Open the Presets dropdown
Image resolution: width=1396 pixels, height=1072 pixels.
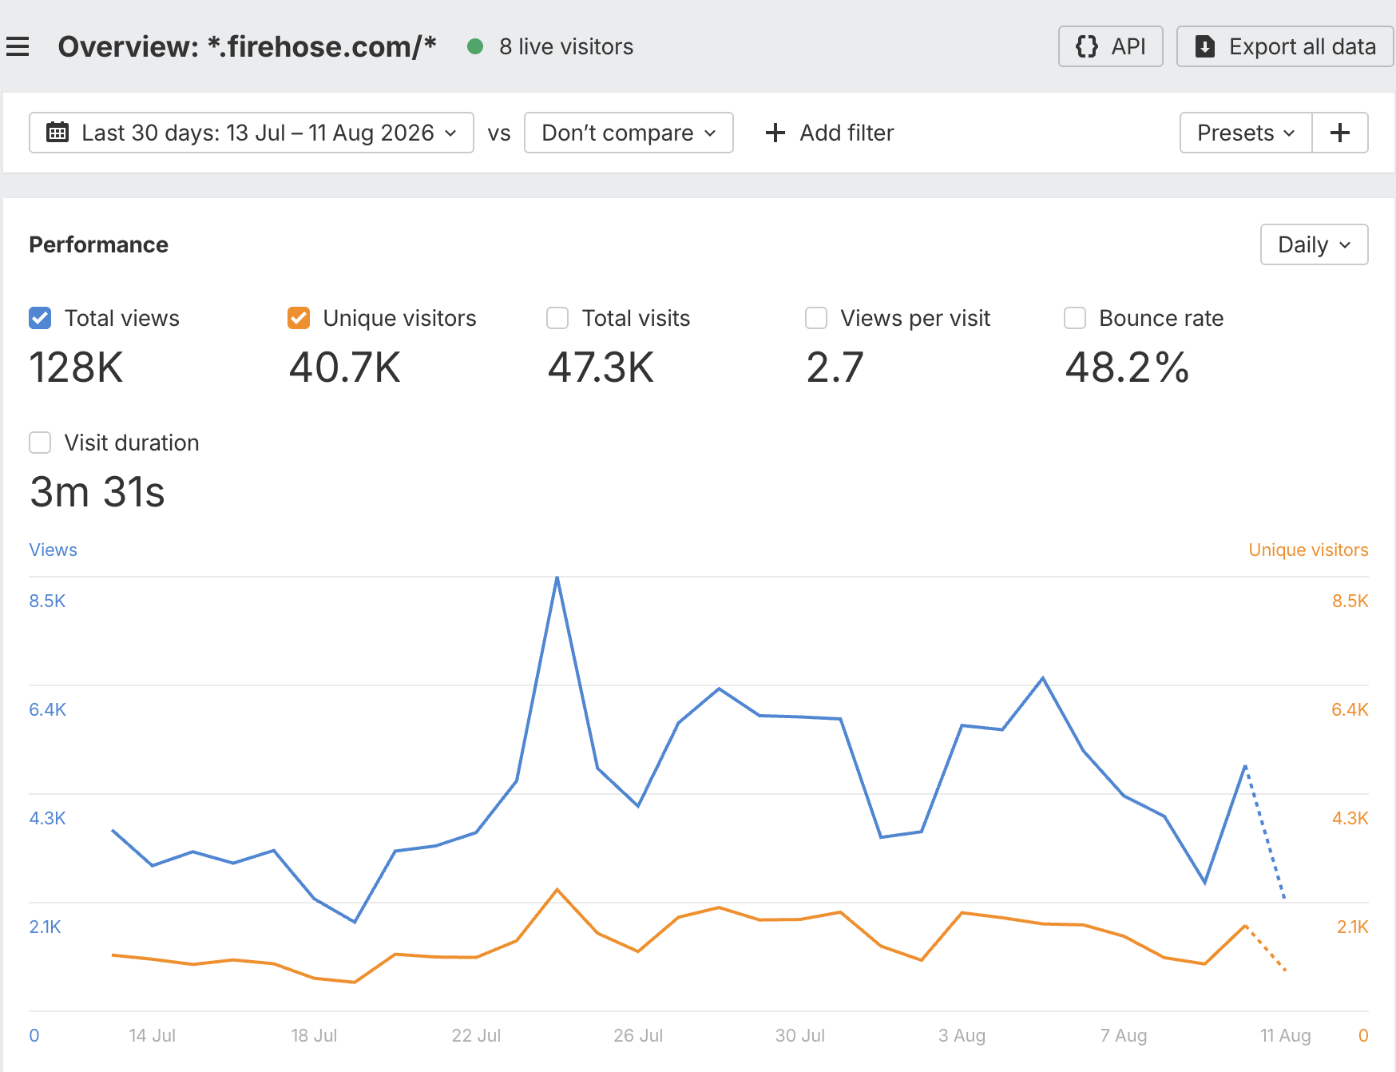pos(1246,133)
